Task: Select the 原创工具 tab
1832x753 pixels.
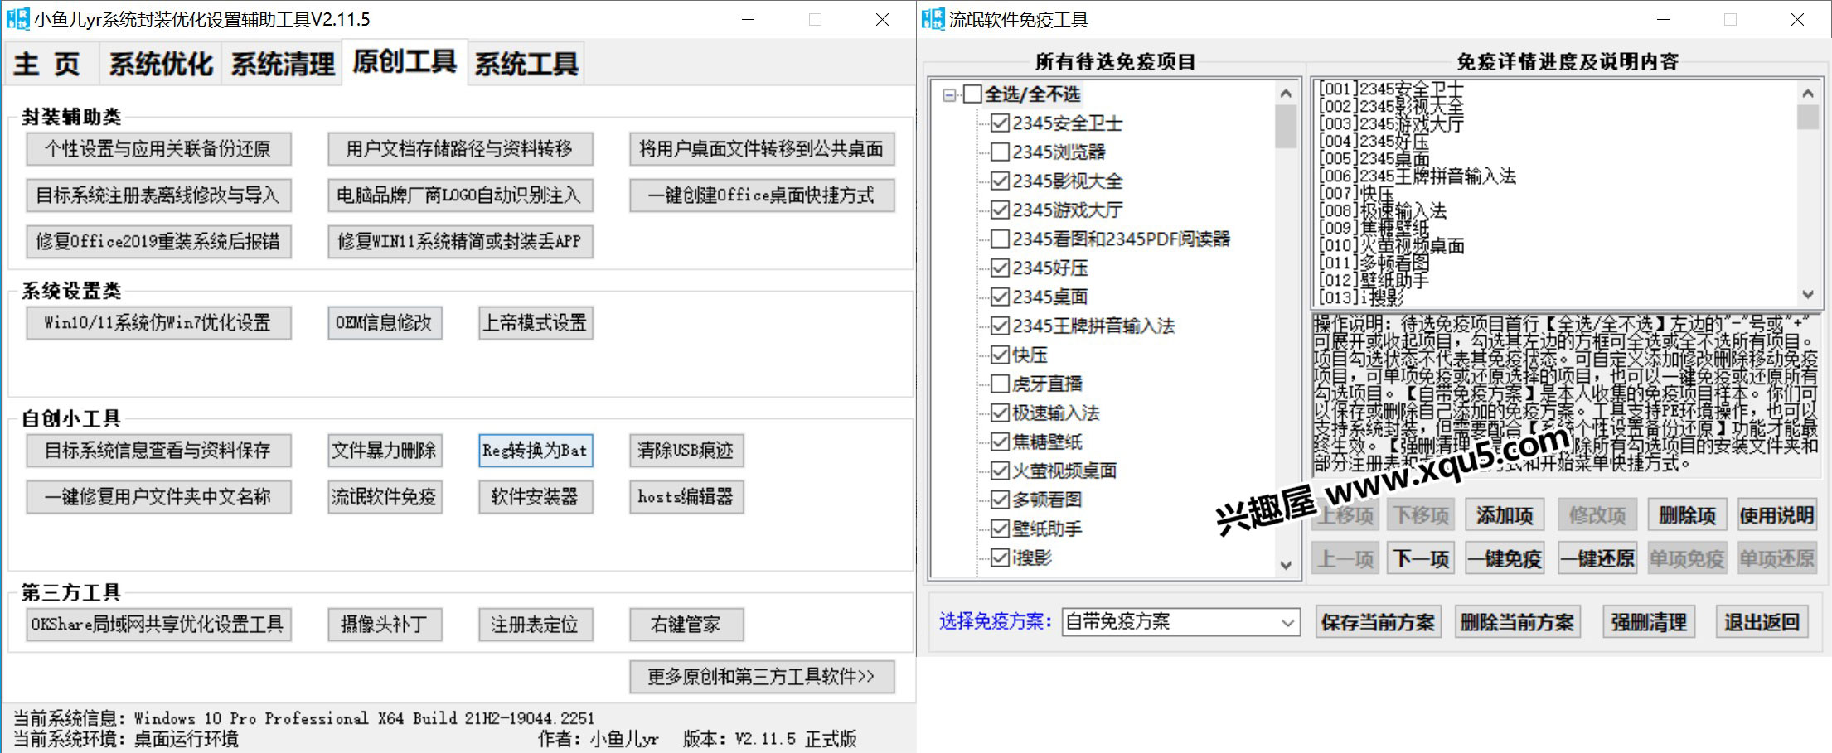Action: [405, 61]
